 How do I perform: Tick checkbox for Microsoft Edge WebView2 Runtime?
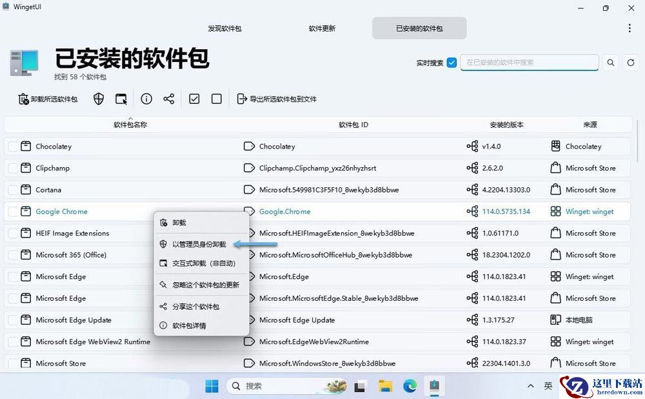13,342
